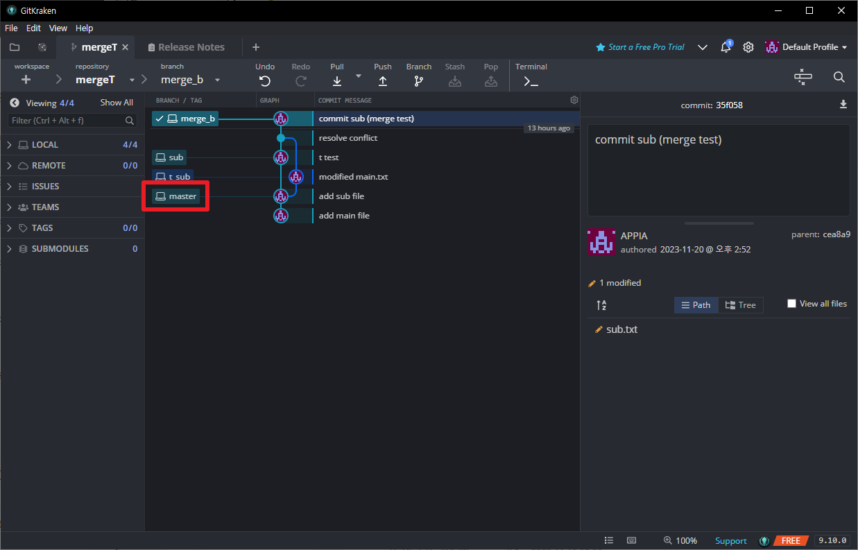Click the keyboard icon in status bar
Viewport: 858px width, 550px height.
pos(631,540)
